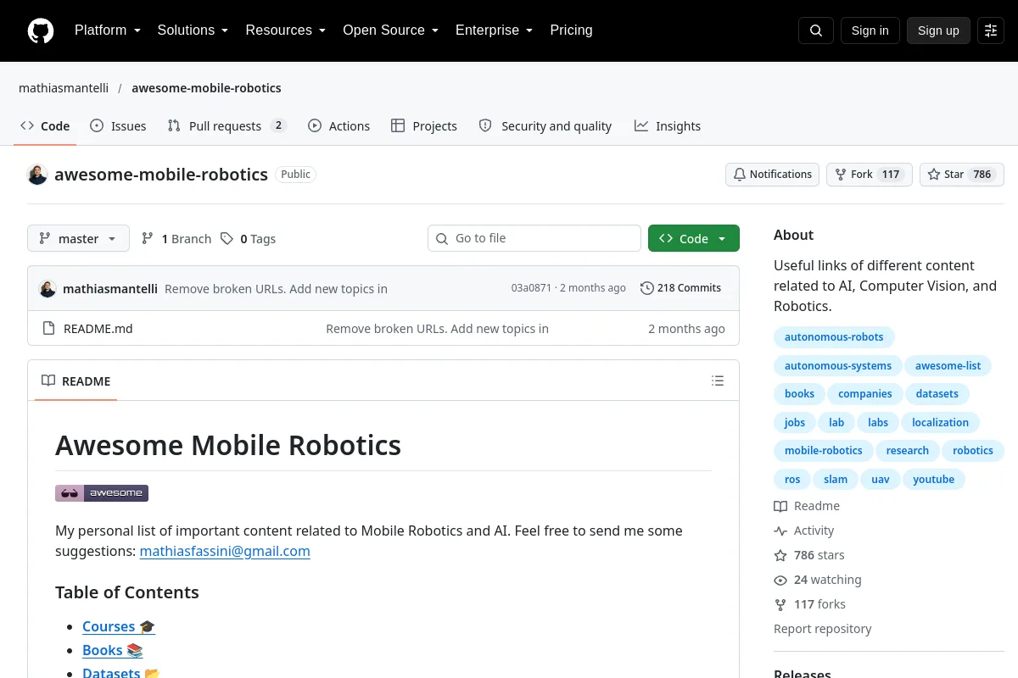Click the README.md file icon
1018x678 pixels.
coord(48,329)
